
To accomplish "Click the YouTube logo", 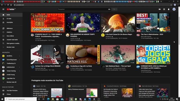I will pos(11,9).
